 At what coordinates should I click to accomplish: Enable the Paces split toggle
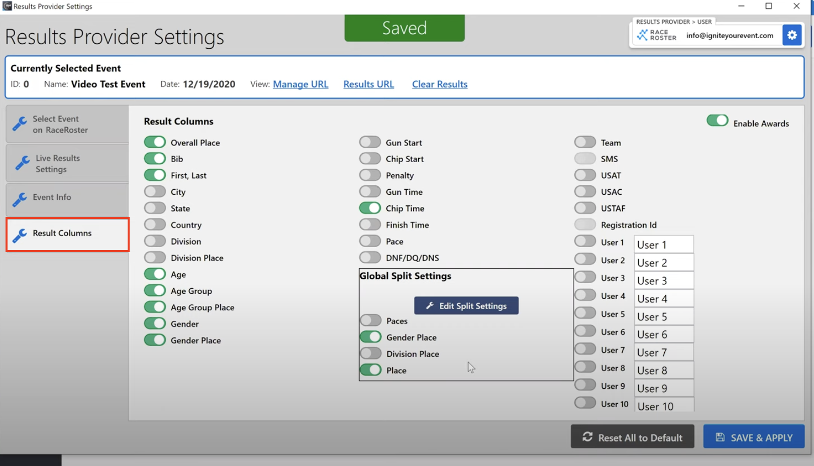click(x=371, y=320)
